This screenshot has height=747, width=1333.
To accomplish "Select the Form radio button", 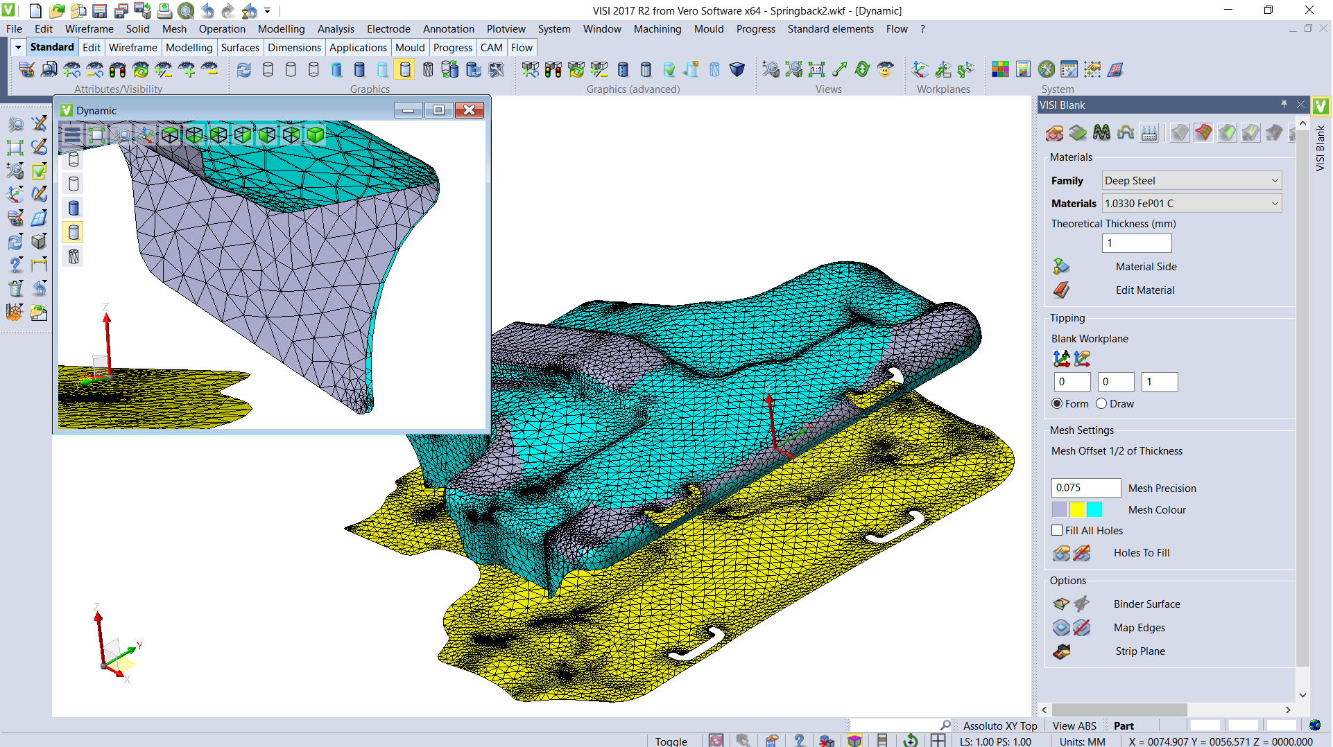I will point(1057,404).
